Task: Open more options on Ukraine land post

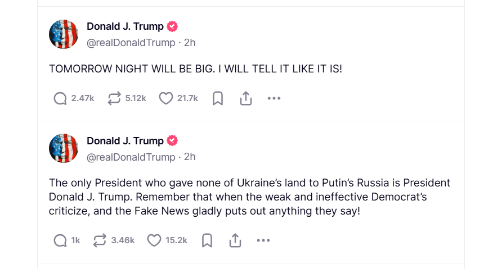Action: [x=263, y=240]
